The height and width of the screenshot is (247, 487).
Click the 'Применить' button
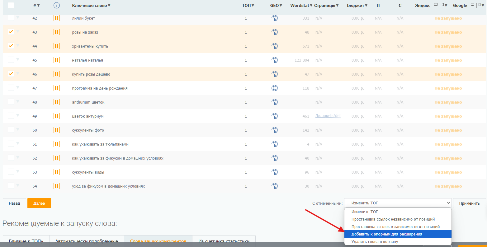coord(469,203)
